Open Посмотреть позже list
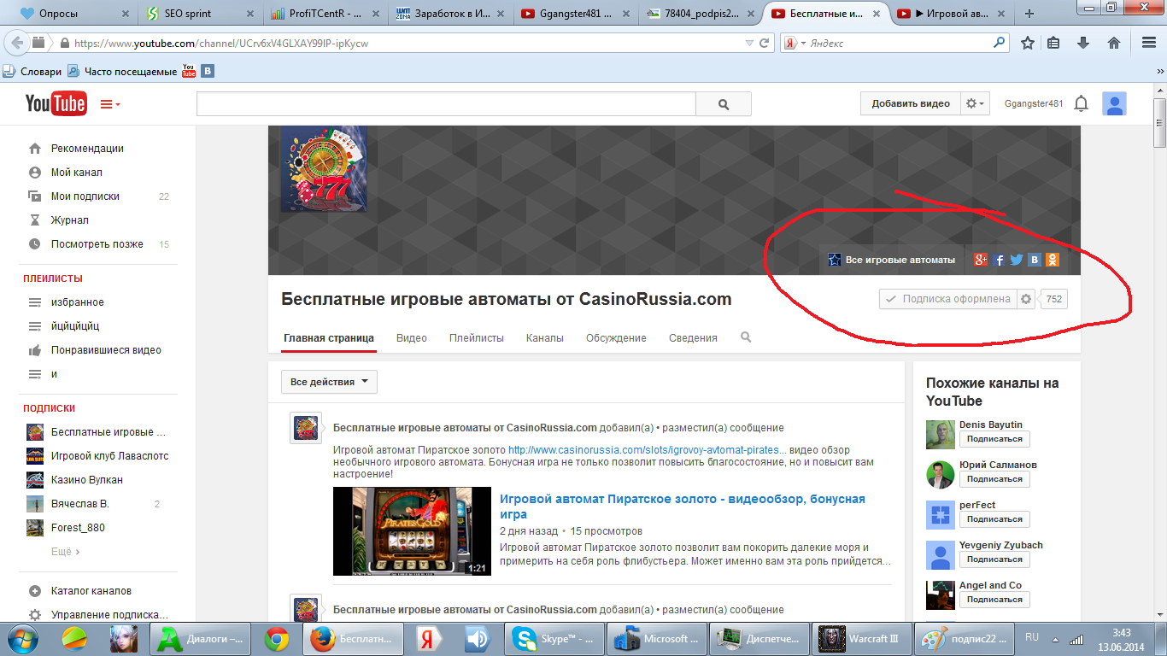 (x=97, y=243)
